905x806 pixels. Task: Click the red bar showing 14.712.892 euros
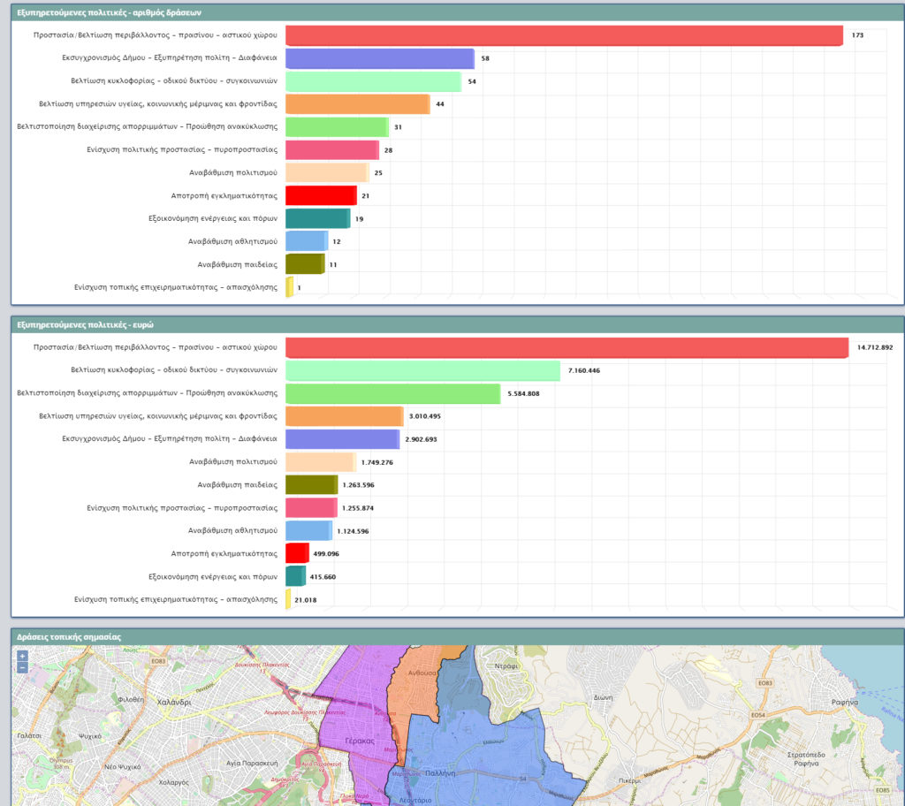pyautogui.click(x=567, y=348)
